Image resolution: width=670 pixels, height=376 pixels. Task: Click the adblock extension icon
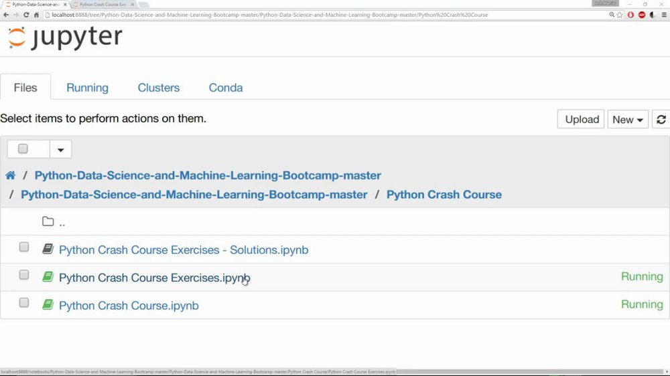pyautogui.click(x=642, y=15)
